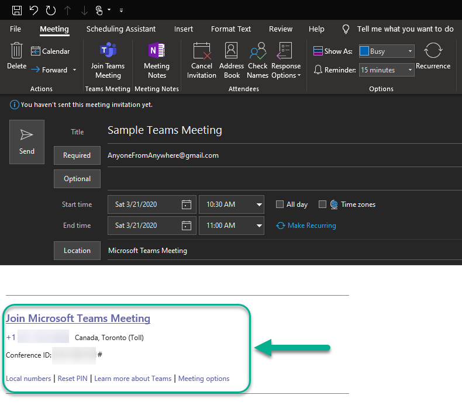Screen dimensions: 462x409
Task: Open Response Options menu
Action: click(x=286, y=61)
